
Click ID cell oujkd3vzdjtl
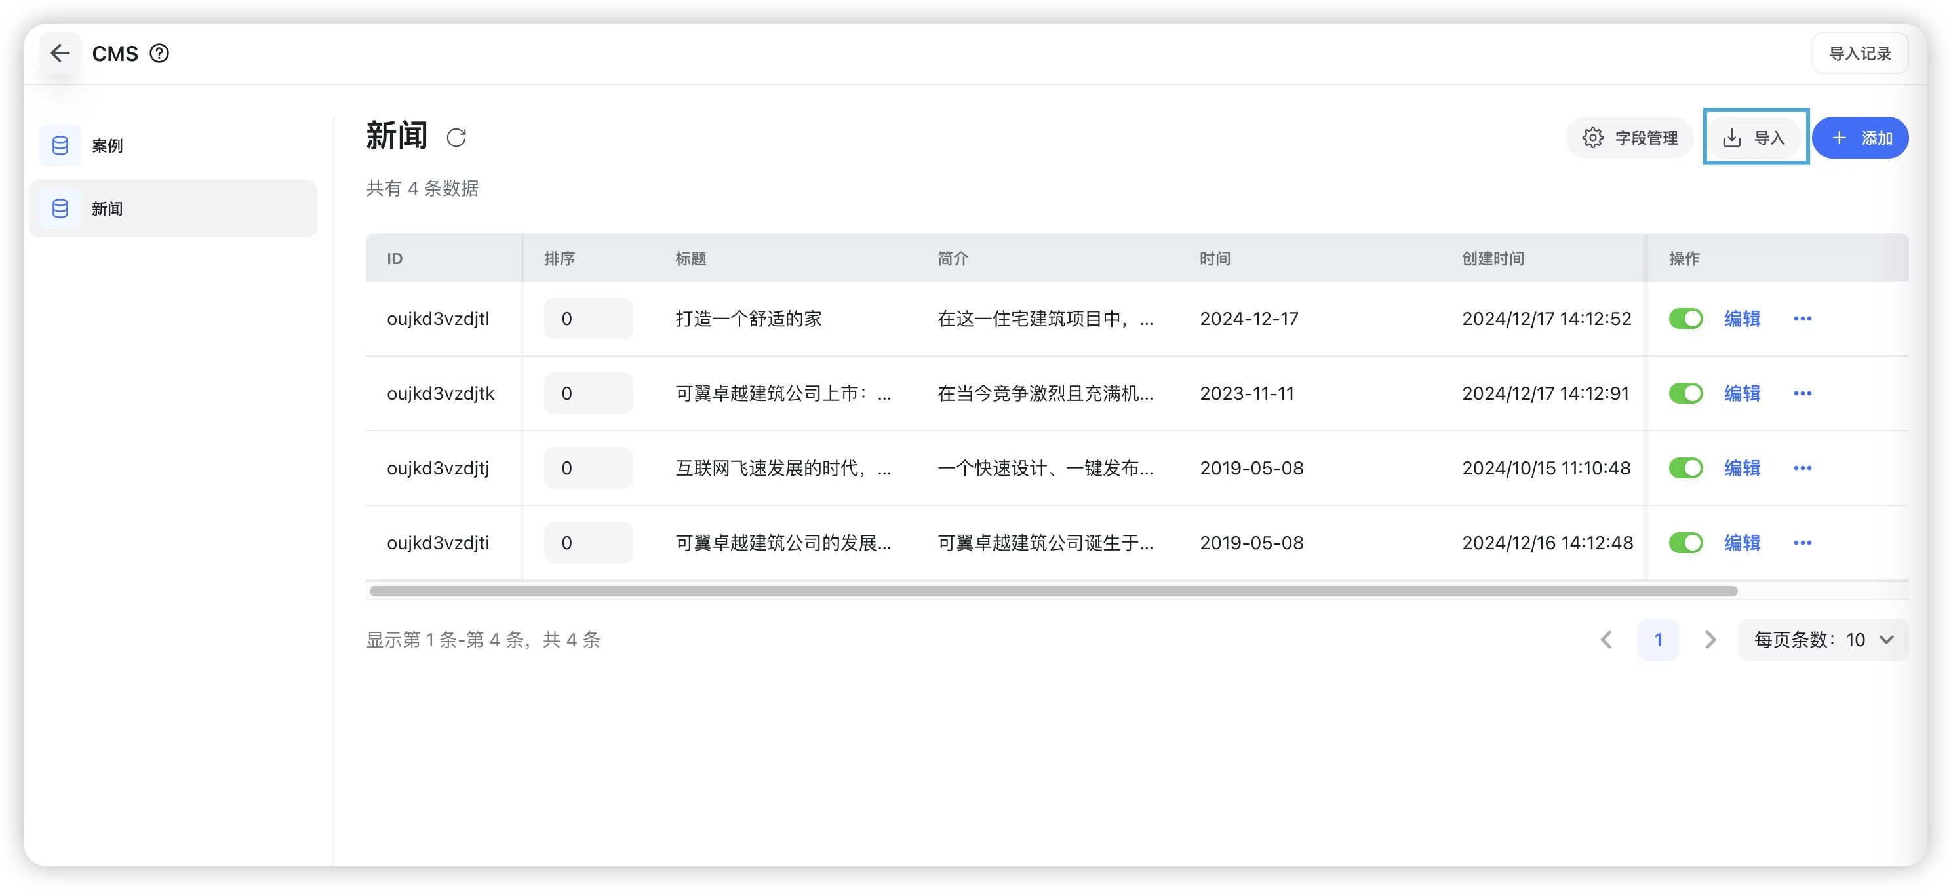[x=438, y=318]
